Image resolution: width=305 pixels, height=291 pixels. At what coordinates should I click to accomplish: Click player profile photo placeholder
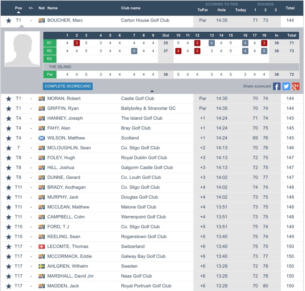22,49
